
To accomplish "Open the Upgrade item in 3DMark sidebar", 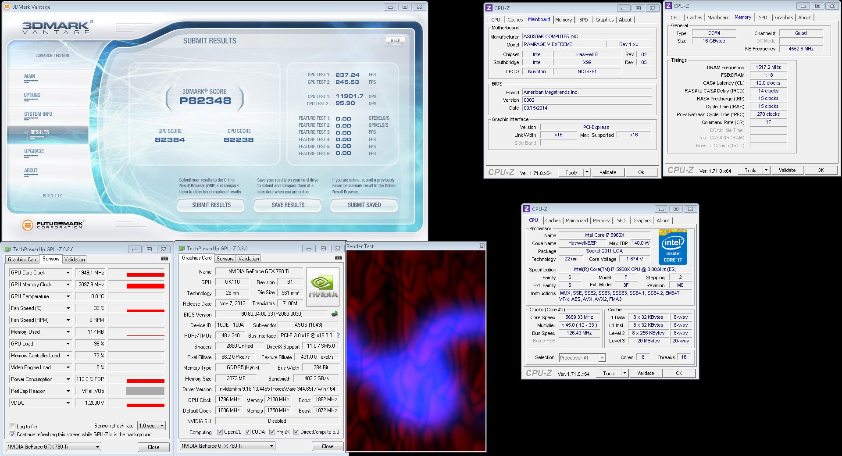I will [x=34, y=151].
